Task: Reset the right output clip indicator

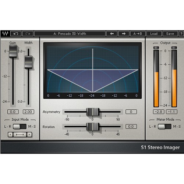Action: 174,47
